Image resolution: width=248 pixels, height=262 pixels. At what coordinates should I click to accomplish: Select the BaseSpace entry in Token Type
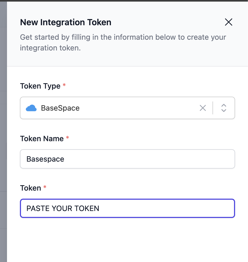click(x=60, y=108)
